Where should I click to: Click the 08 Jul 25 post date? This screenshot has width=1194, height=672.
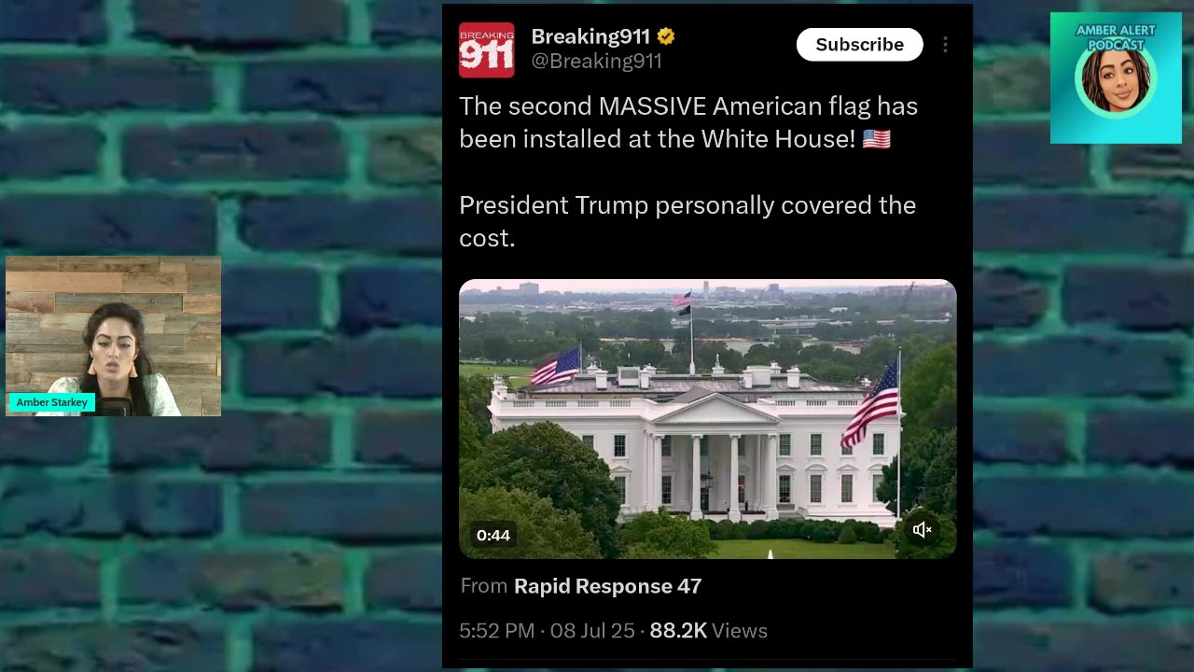(592, 631)
